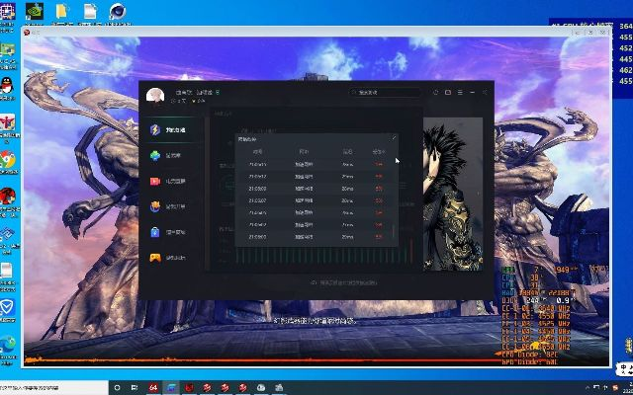Open the hamburger menu in the app title bar
The width and height of the screenshot is (633, 395).
[x=460, y=93]
